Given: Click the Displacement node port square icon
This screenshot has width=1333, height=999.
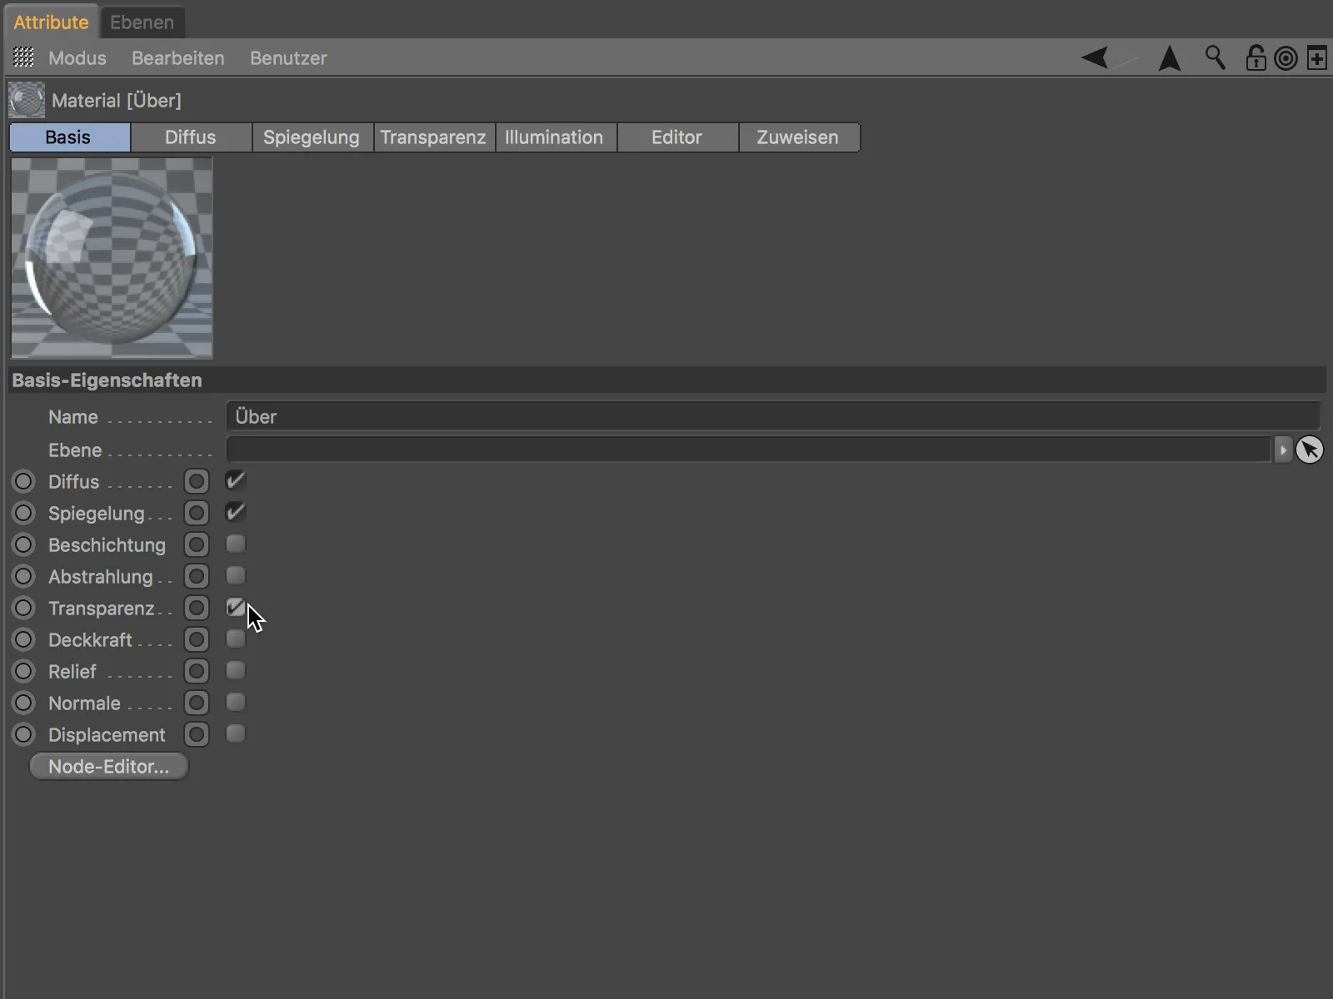Looking at the screenshot, I should (x=197, y=734).
